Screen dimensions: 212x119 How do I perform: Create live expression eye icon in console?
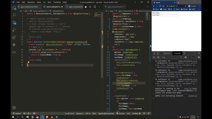(x=185, y=57)
